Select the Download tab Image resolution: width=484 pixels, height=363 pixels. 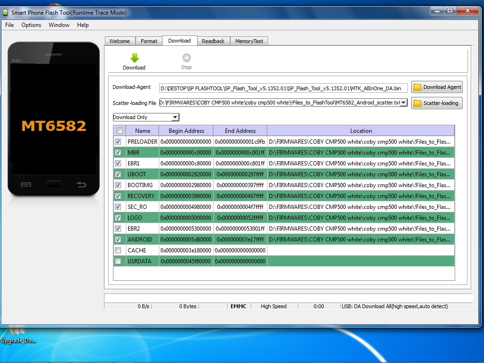[180, 41]
